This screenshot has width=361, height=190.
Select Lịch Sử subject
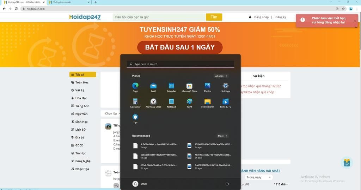coord(78,130)
